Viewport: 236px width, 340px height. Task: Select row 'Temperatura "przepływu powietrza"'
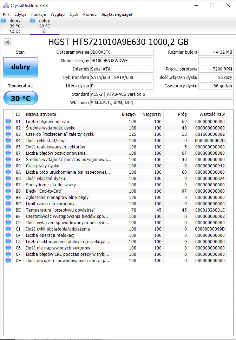115,210
